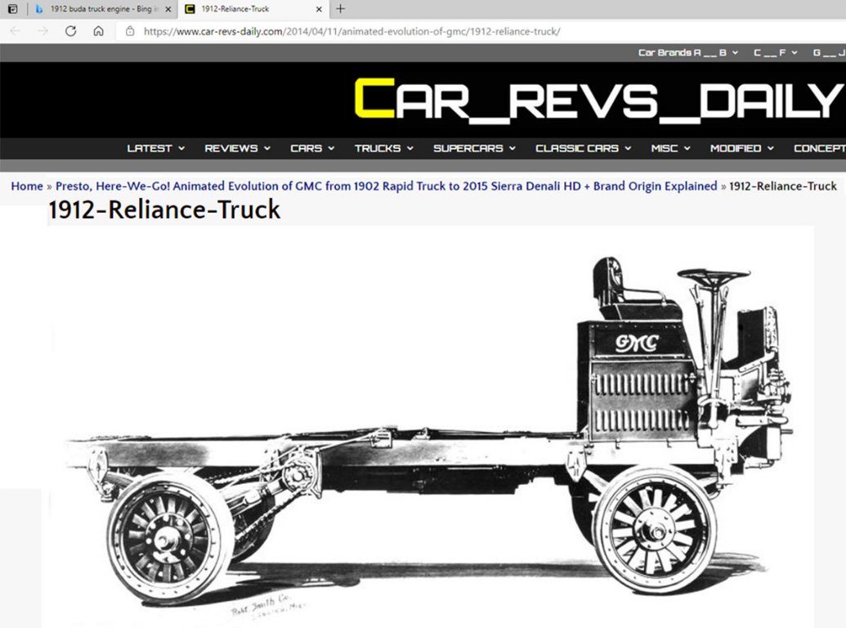Click the browser refresh button
The height and width of the screenshot is (628, 846).
[x=71, y=31]
